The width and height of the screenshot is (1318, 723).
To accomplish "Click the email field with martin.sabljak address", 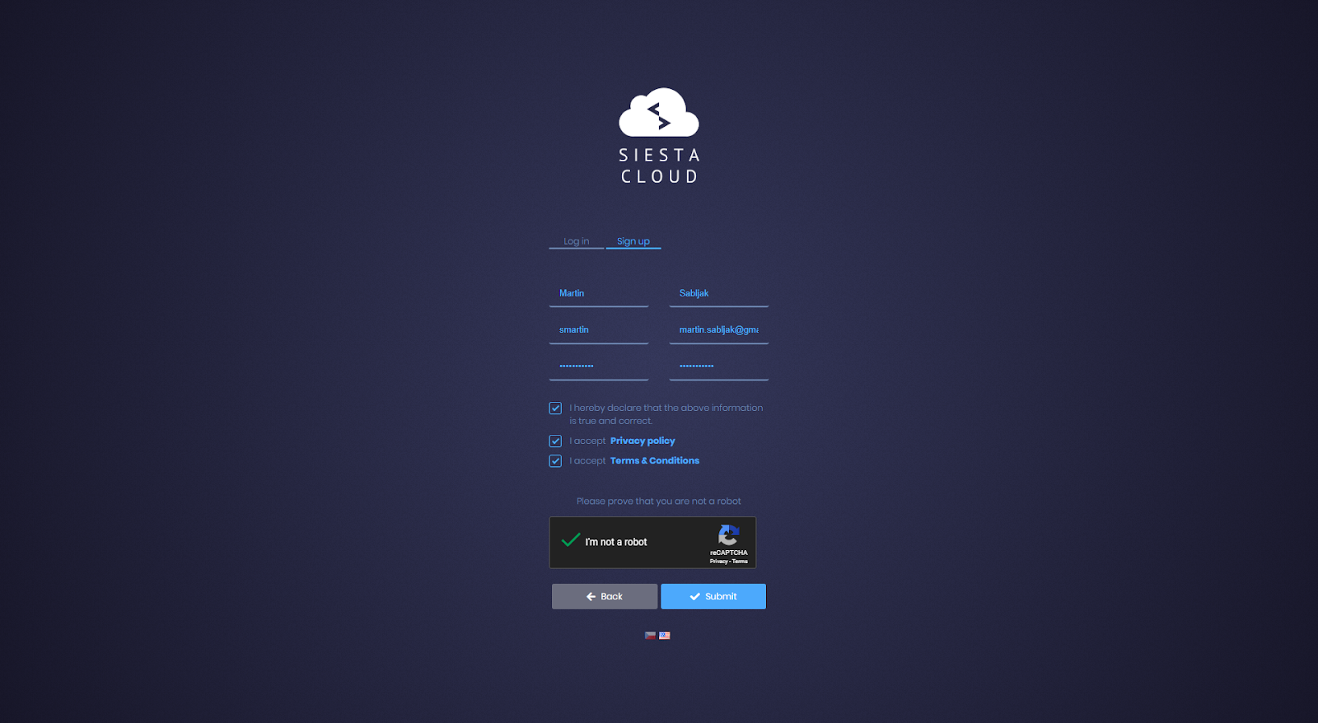I will 719,329.
